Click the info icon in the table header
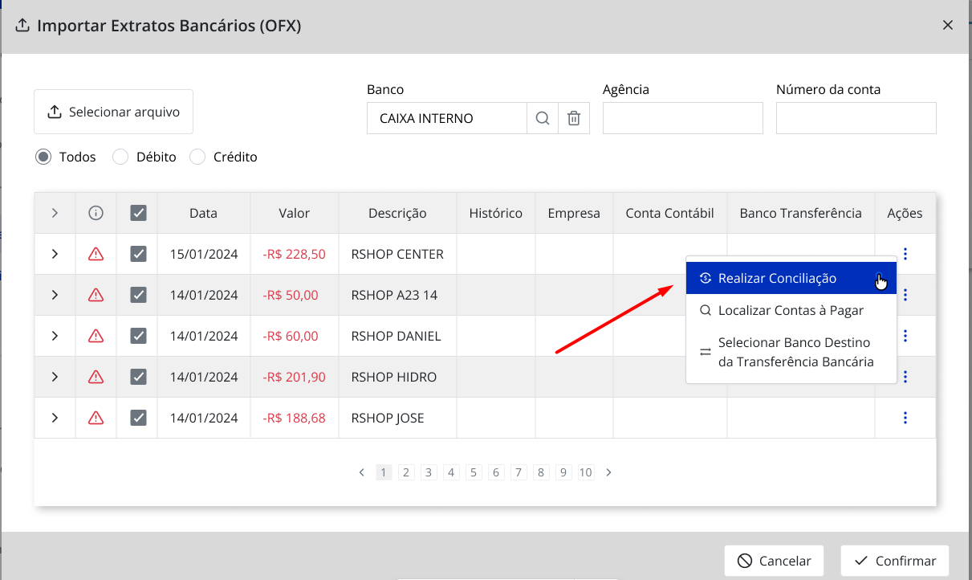Image resolution: width=972 pixels, height=580 pixels. point(96,213)
